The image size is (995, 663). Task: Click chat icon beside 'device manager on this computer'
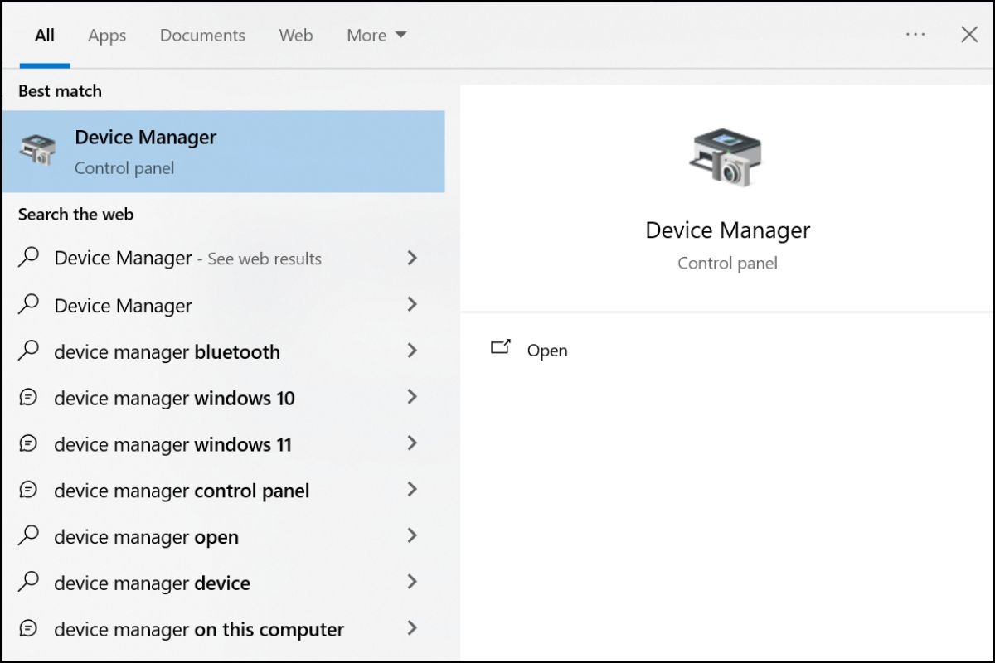tap(28, 629)
